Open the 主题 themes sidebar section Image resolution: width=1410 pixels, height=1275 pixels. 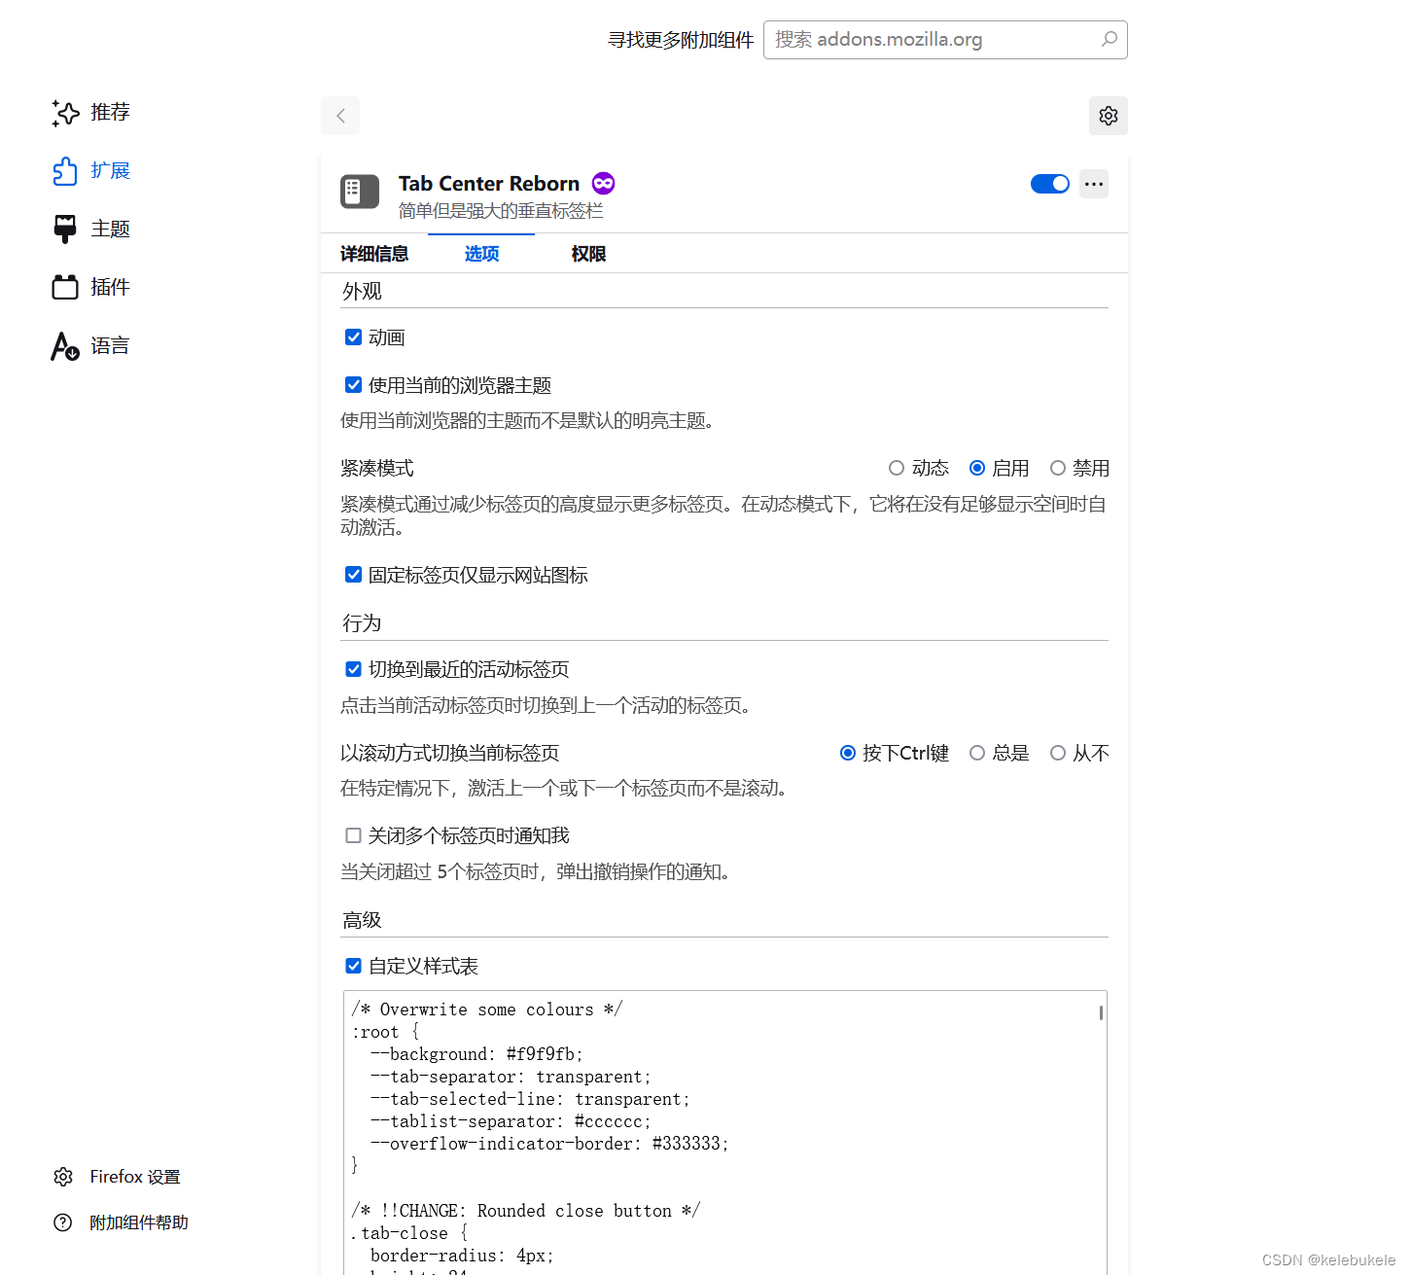[x=90, y=230]
